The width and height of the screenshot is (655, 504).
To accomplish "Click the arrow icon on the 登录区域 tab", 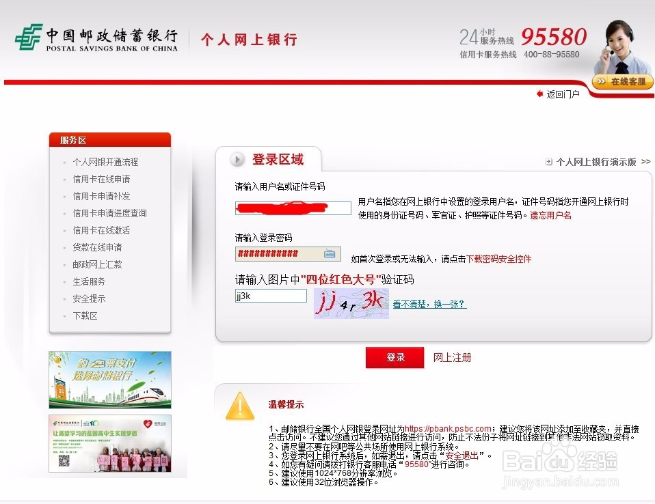I will 237,160.
